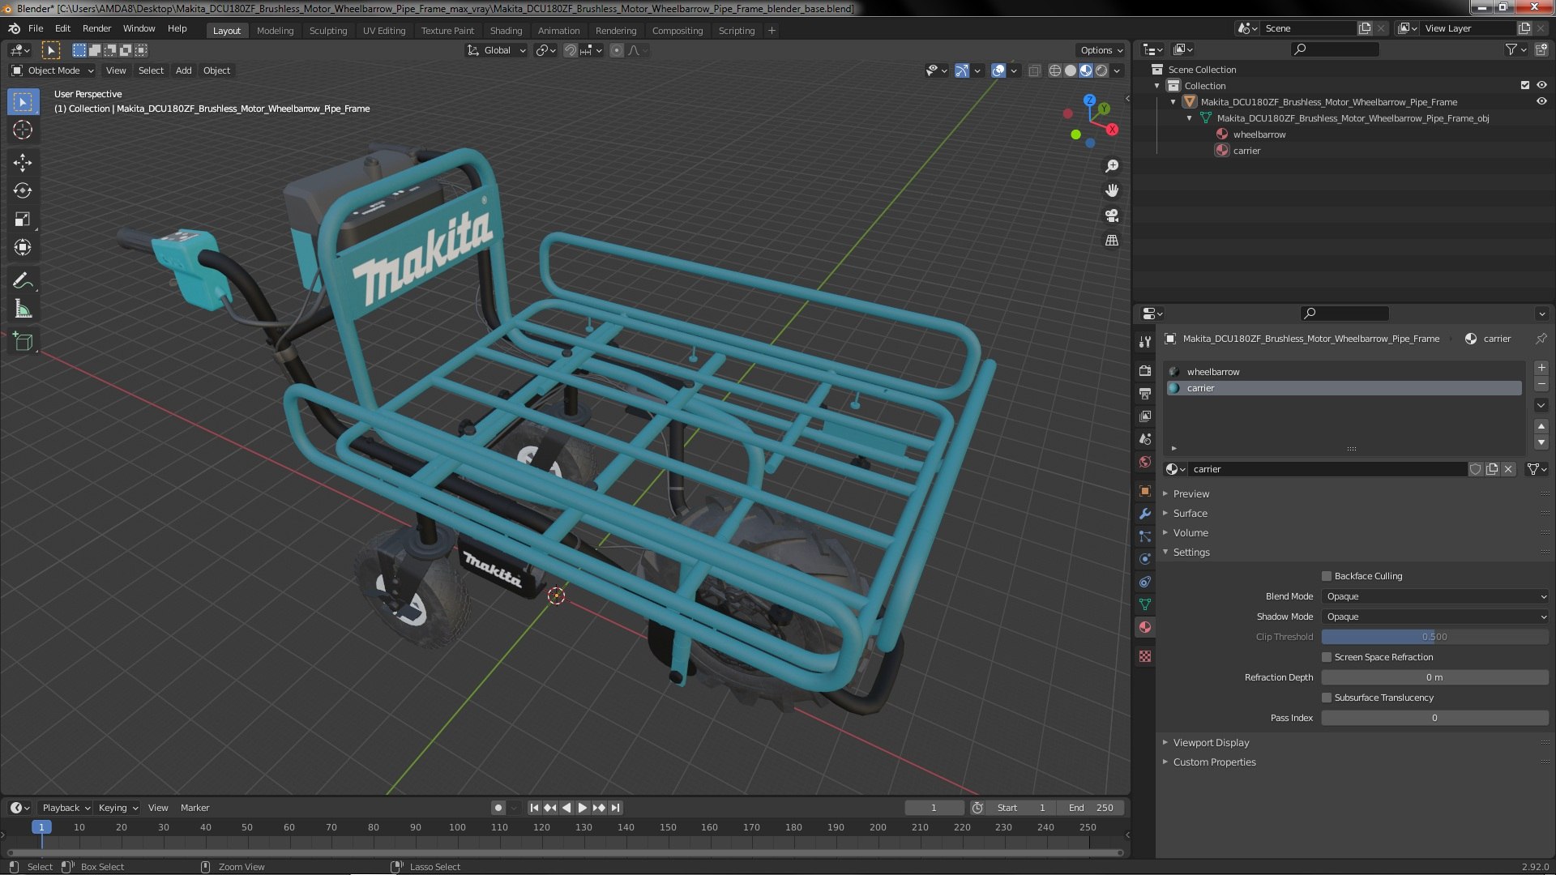Switch to the Shading workspace tab

pos(506,31)
